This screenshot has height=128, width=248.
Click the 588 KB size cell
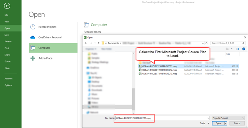(235, 74)
